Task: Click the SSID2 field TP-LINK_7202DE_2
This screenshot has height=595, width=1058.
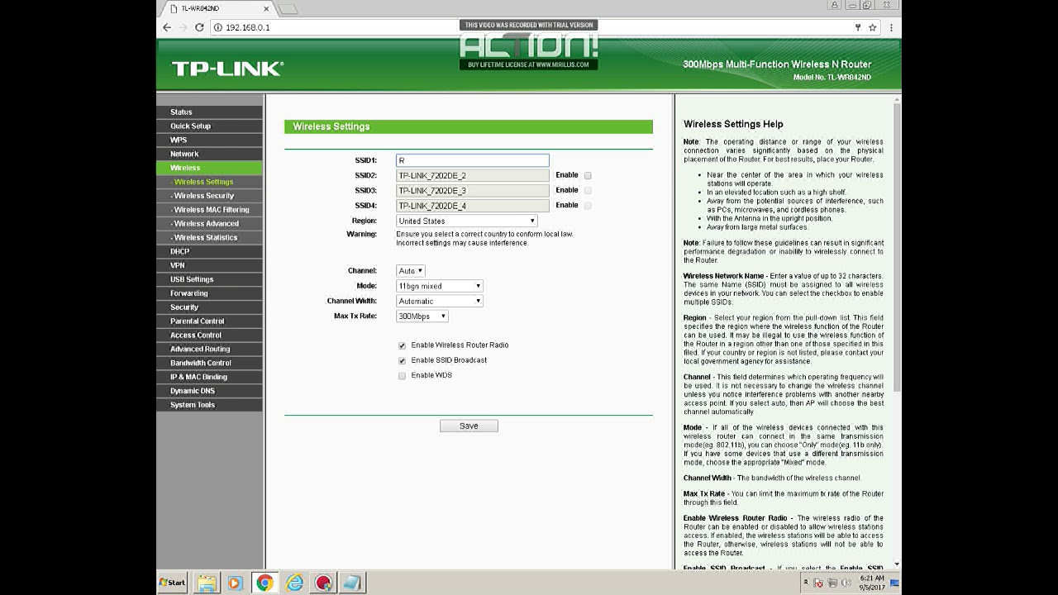Action: coord(473,175)
